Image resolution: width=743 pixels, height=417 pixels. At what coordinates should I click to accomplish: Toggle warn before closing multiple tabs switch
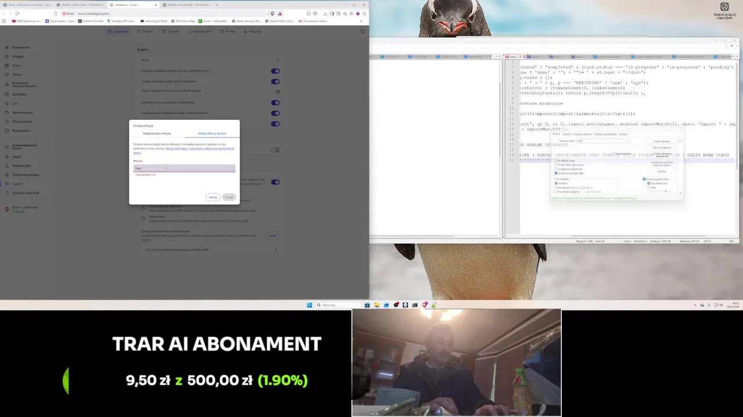[275, 113]
